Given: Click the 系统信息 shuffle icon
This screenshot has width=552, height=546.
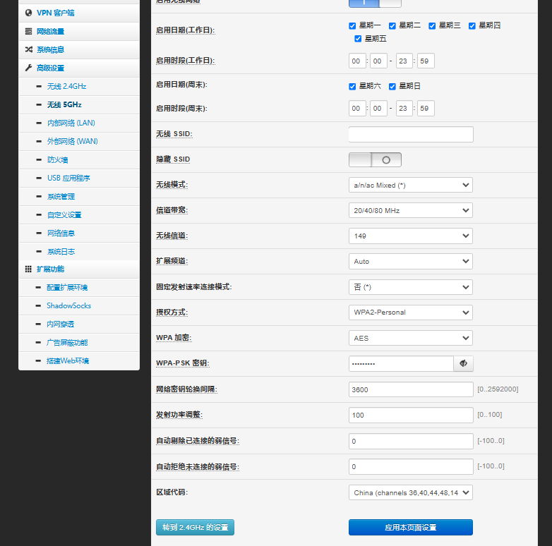Looking at the screenshot, I should pyautogui.click(x=28, y=50).
